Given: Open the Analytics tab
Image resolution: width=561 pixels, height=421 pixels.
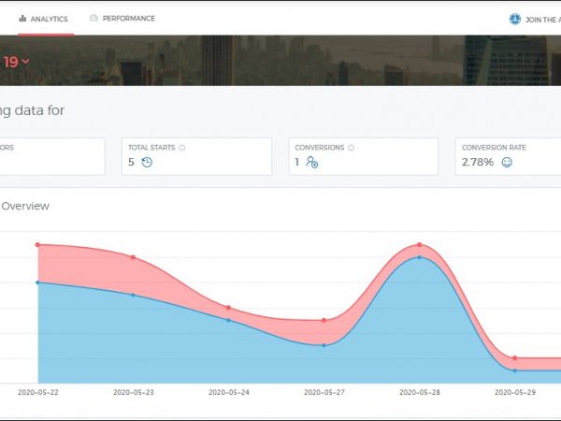Looking at the screenshot, I should coord(44,19).
